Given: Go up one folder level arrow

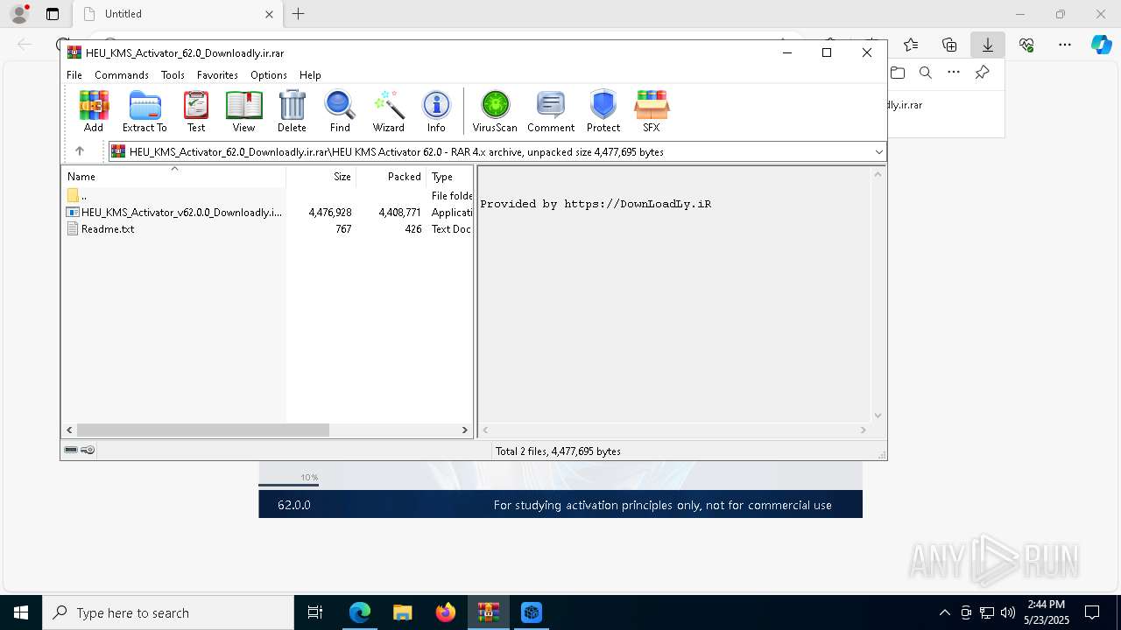Looking at the screenshot, I should pos(80,151).
